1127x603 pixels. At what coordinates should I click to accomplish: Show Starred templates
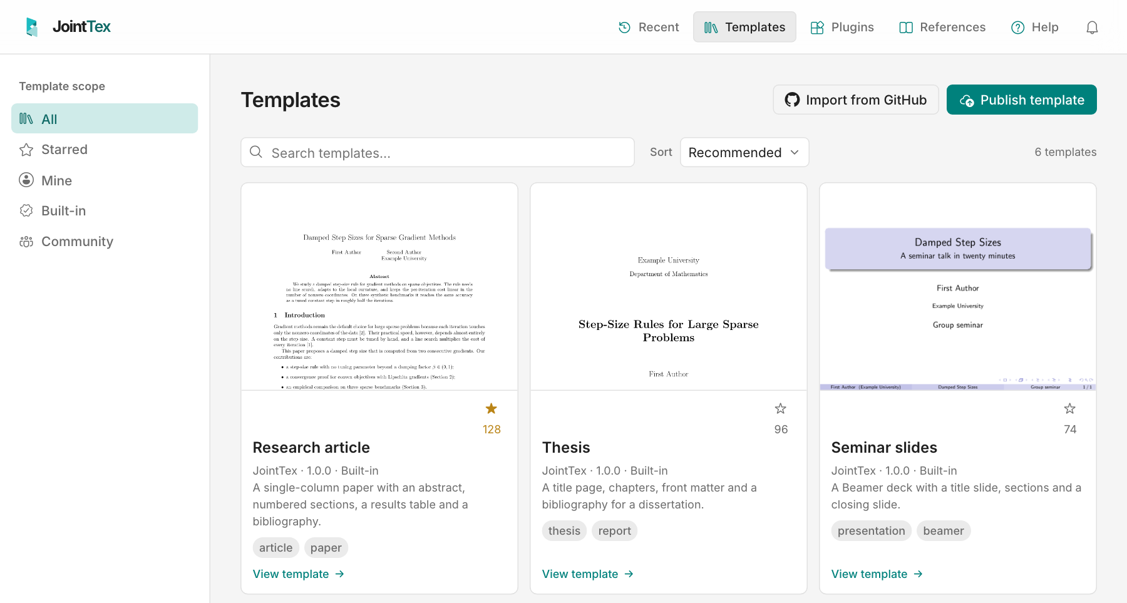coord(105,150)
